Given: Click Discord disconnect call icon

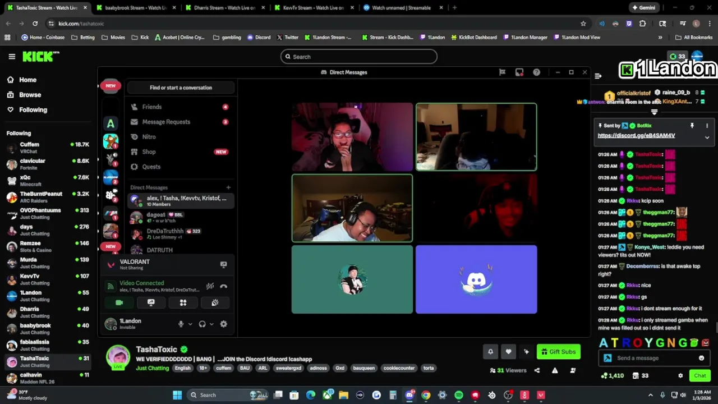Looking at the screenshot, I should (x=224, y=286).
